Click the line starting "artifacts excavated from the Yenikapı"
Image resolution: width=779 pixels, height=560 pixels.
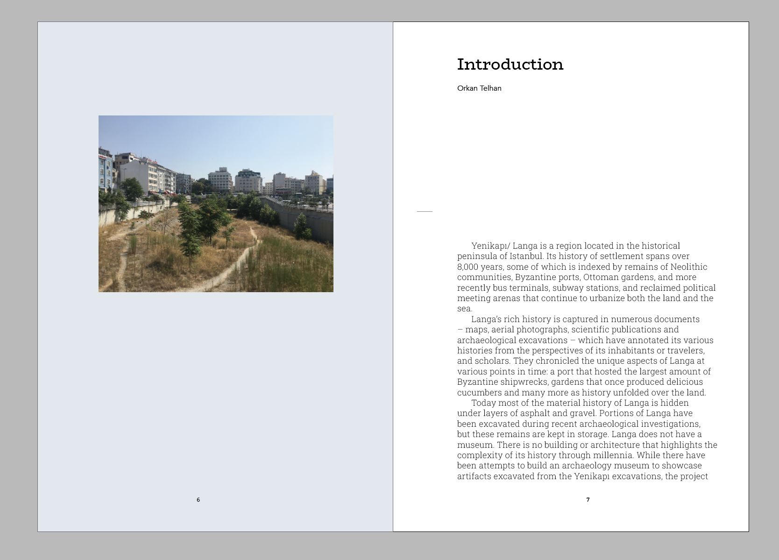[x=582, y=476]
